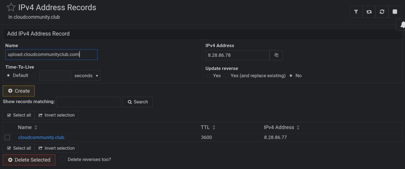Sort records by the Name column

coord(36,128)
